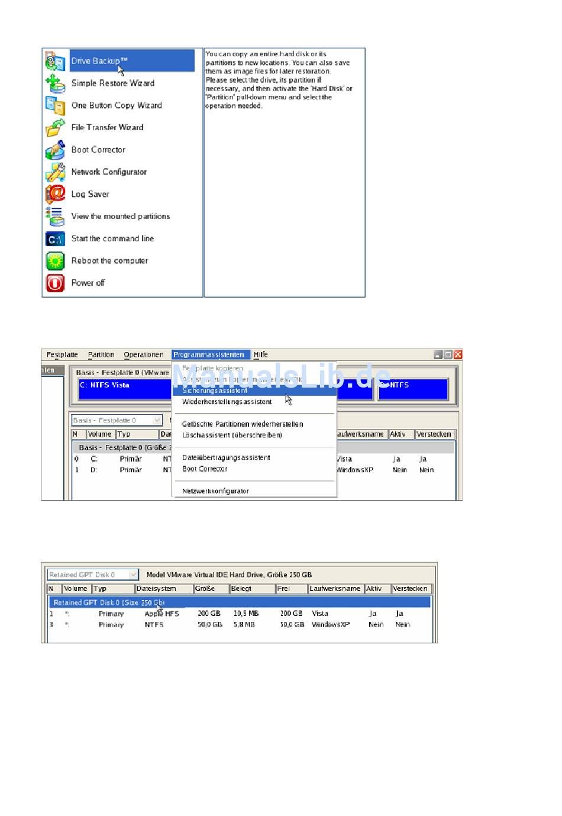
Task: Select the Basis - Festplatte 0 (Größe row
Action: tap(122, 448)
